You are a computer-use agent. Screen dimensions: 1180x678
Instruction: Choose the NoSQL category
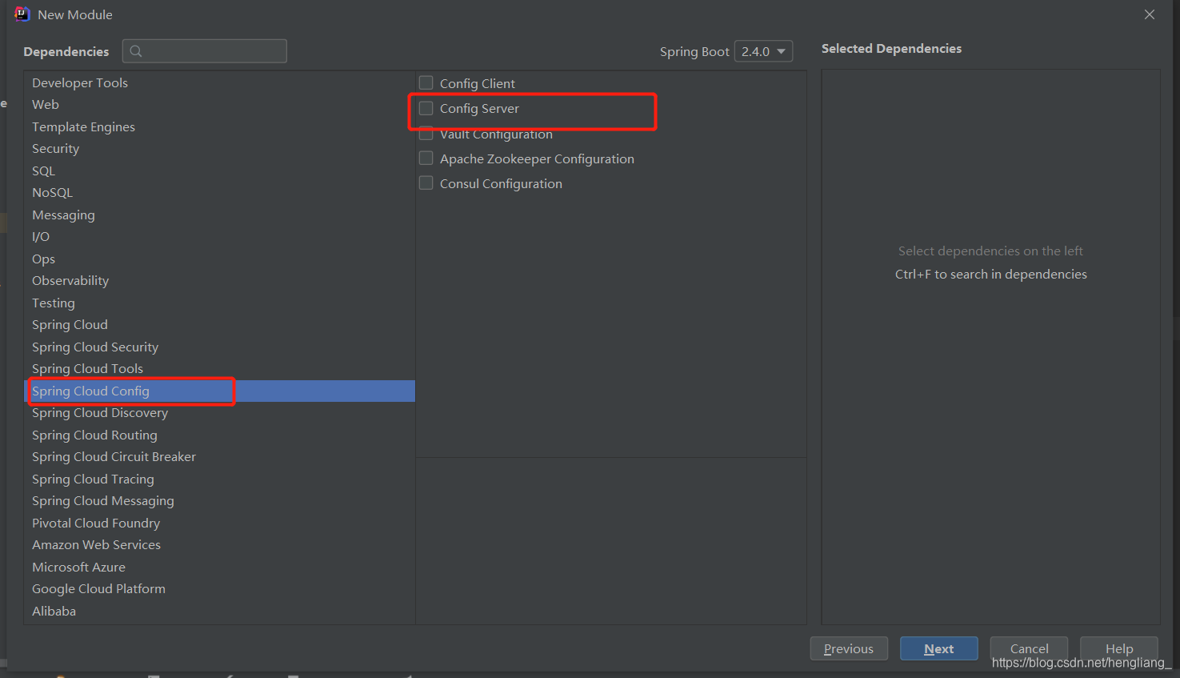[x=219, y=192]
